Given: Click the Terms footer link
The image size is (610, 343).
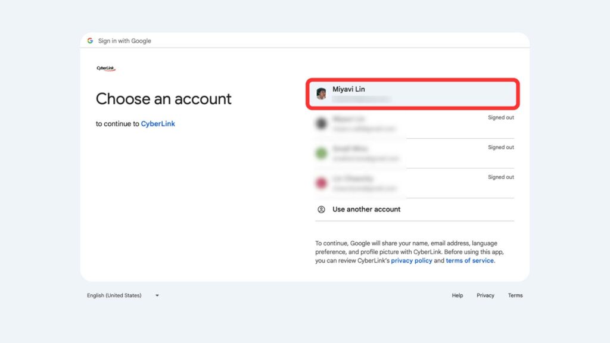Looking at the screenshot, I should click(x=515, y=295).
